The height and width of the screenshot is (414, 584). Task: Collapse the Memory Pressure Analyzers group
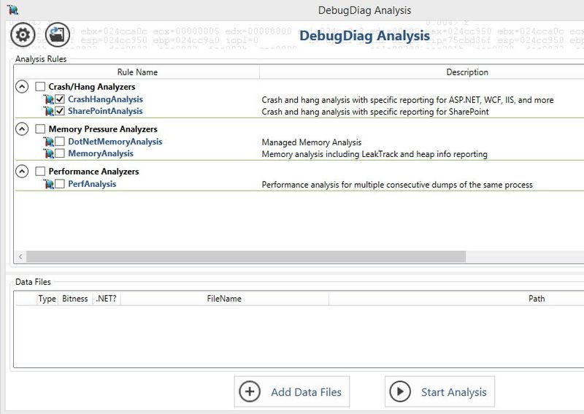(22, 129)
